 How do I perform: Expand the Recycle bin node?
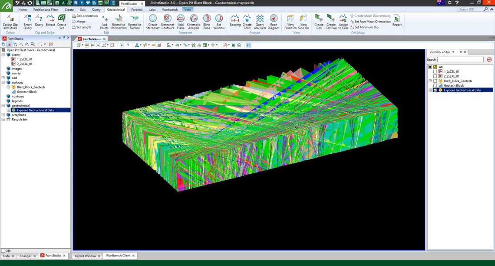coord(3,120)
